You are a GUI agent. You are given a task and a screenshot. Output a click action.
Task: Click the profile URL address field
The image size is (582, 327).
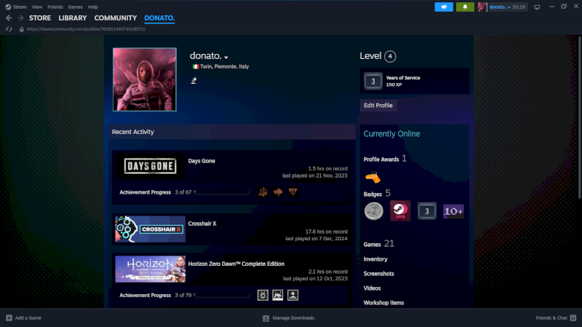(x=86, y=29)
